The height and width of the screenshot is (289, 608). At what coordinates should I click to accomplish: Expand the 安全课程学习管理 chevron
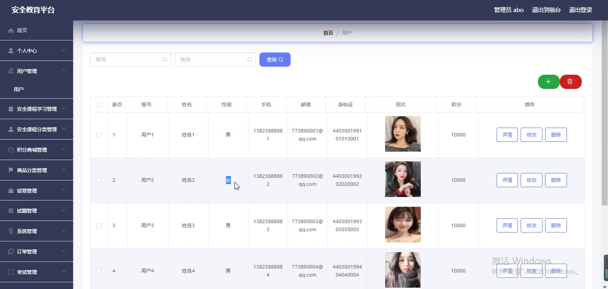[64, 108]
